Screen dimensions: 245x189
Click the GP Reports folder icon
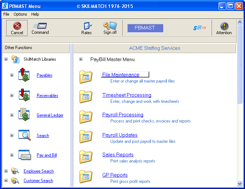86,177
